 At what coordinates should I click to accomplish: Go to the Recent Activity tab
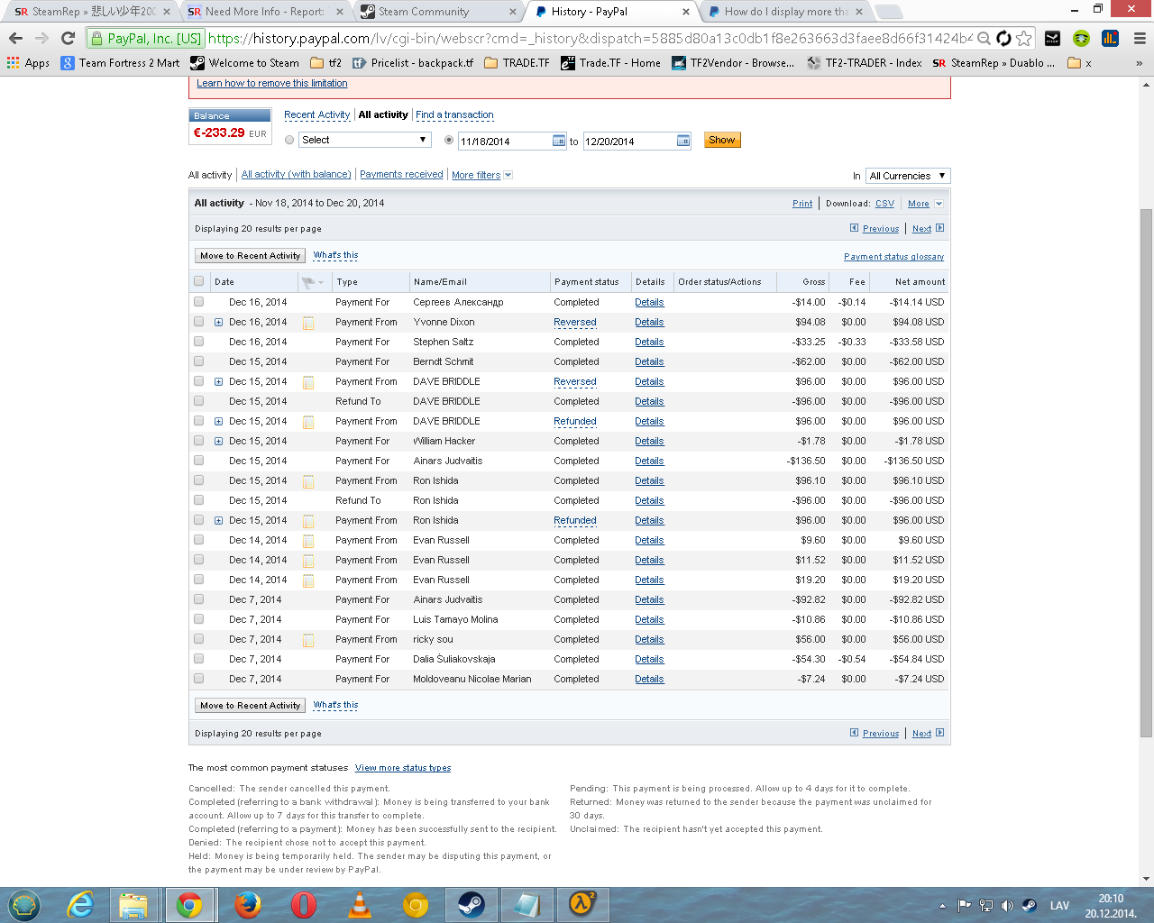316,114
